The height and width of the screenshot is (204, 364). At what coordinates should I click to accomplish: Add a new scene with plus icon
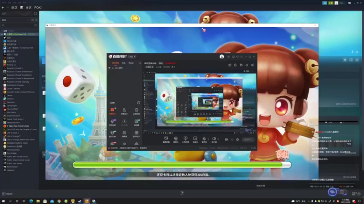pos(140,63)
